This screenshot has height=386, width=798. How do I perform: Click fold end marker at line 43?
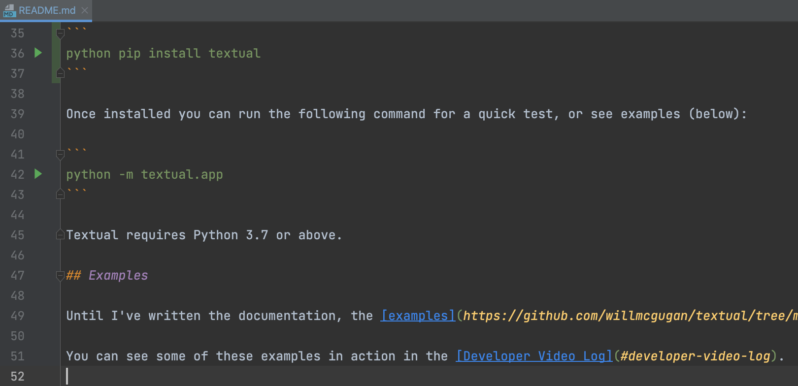tap(60, 194)
